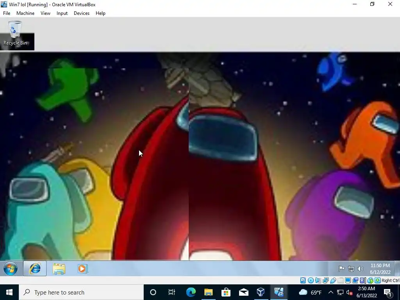Open the host Windows 10 Start button

pos(9,292)
